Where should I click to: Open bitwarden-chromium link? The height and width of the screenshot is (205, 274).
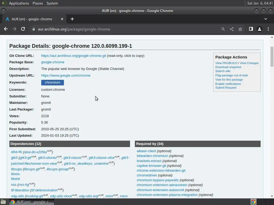pyautogui.click(x=152, y=156)
